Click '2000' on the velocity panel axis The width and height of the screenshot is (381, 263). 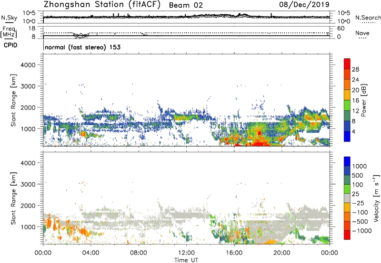[x=28, y=206]
